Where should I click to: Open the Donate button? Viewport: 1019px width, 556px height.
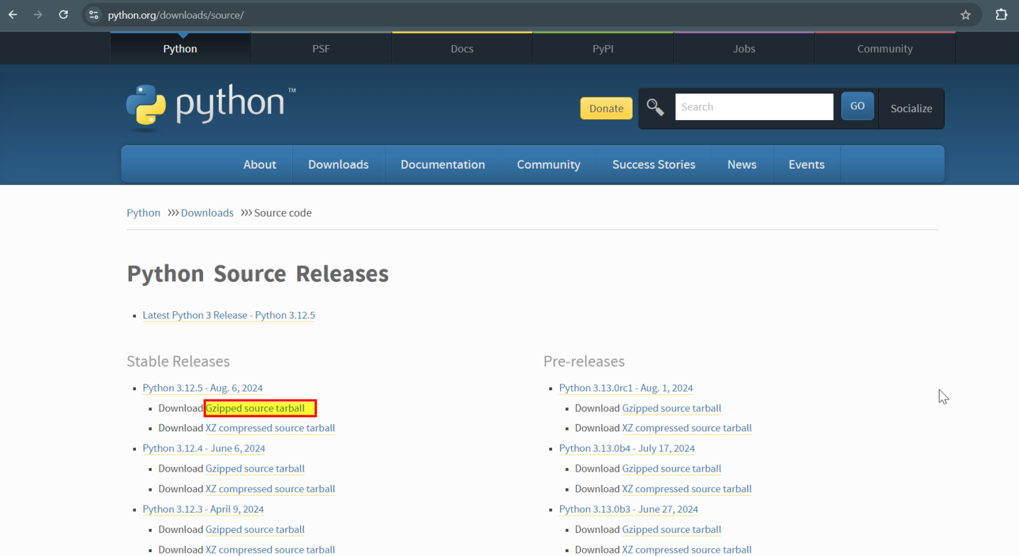(x=606, y=108)
